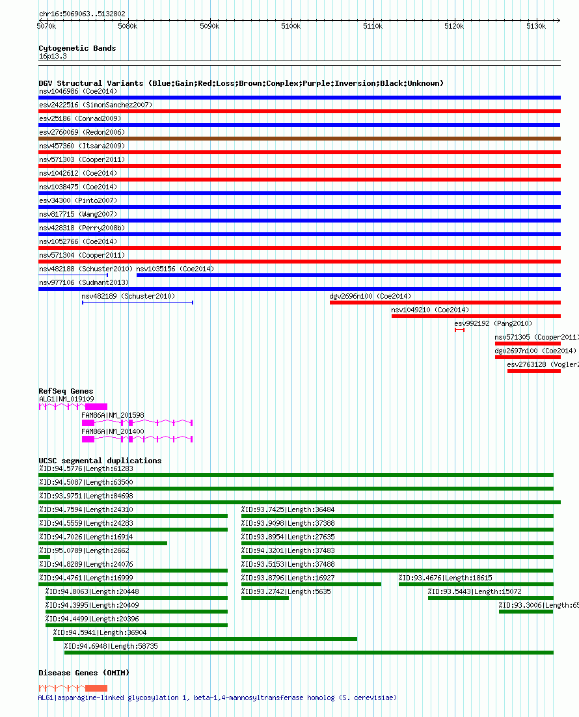Click nsv571305 (Cooper2011) variant label
The image size is (579, 717).
pos(537,338)
